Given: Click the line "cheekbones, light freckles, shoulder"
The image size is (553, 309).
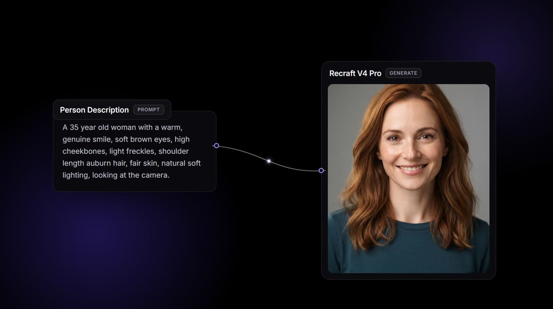Looking at the screenshot, I should point(125,151).
